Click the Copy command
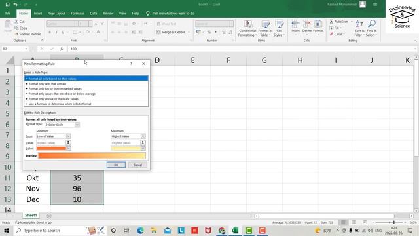Screen dimensions: 419x236 click(21, 28)
